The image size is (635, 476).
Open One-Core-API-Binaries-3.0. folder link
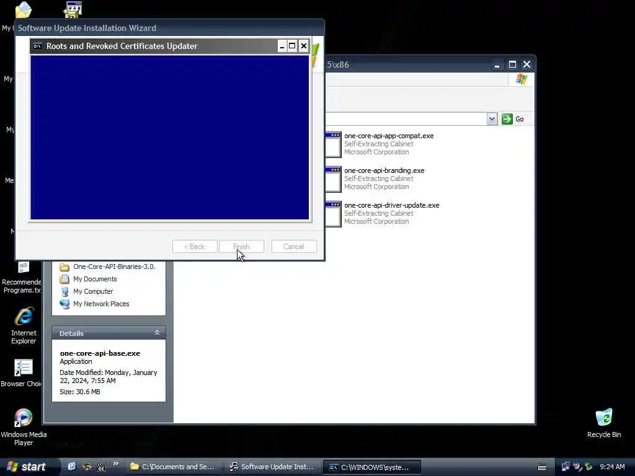(107, 267)
